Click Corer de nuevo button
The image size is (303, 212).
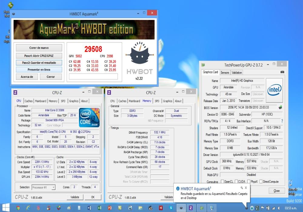pos(39,48)
